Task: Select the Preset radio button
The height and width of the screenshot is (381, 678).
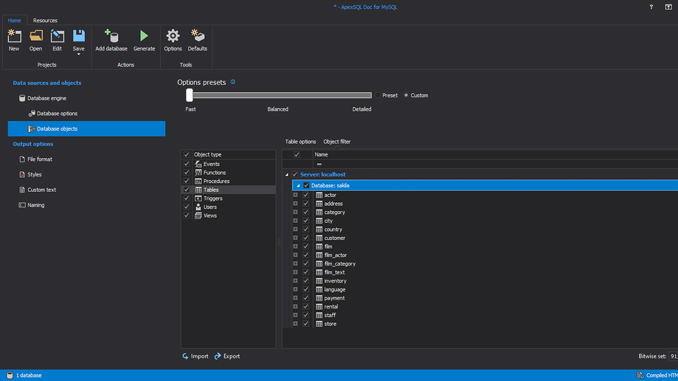Action: [378, 95]
